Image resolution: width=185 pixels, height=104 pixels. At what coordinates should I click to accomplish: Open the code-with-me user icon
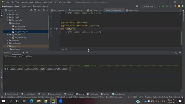point(138,6)
